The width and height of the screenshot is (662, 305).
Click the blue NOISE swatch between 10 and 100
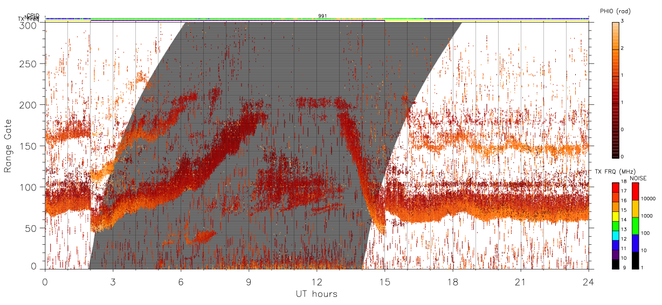point(635,243)
